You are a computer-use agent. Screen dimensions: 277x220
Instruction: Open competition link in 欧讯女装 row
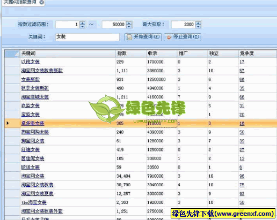(x=240, y=168)
